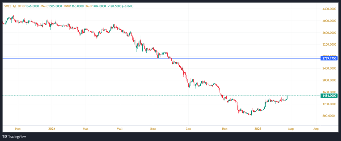Click the Апр label on time axis

(316, 129)
